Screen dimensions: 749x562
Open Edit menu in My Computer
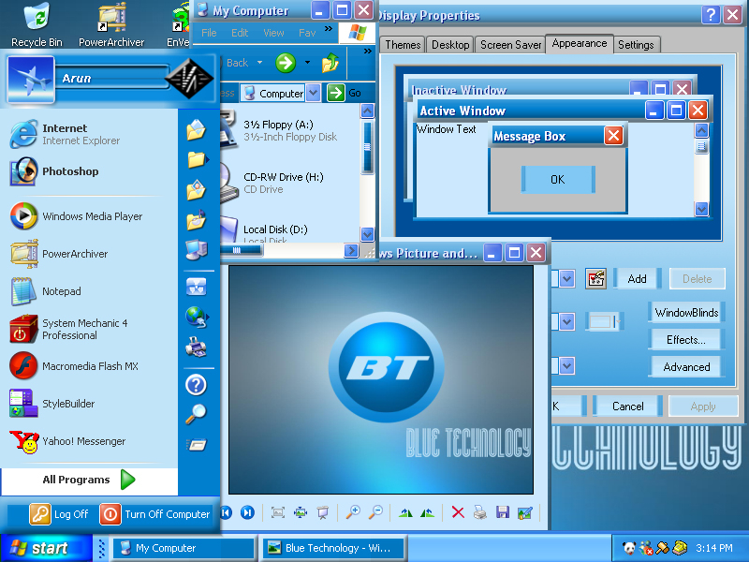point(240,33)
